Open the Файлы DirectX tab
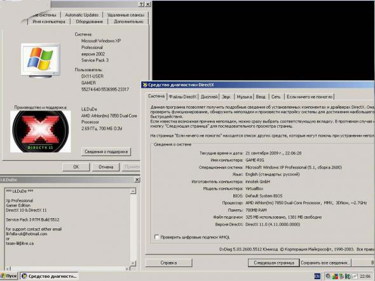375x281 pixels. click(182, 97)
